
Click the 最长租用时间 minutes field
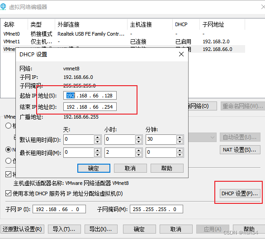[x=161, y=152]
